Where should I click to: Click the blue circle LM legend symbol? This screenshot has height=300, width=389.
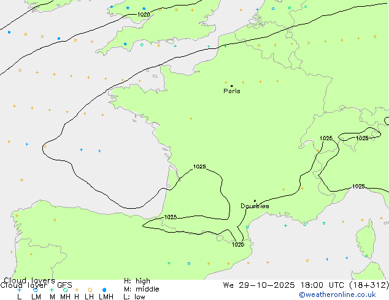point(35,290)
